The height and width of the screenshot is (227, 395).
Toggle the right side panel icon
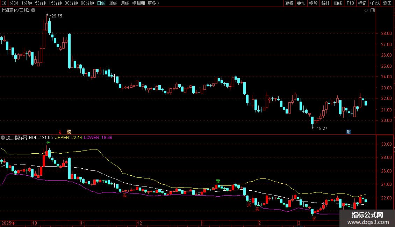pos(373,10)
